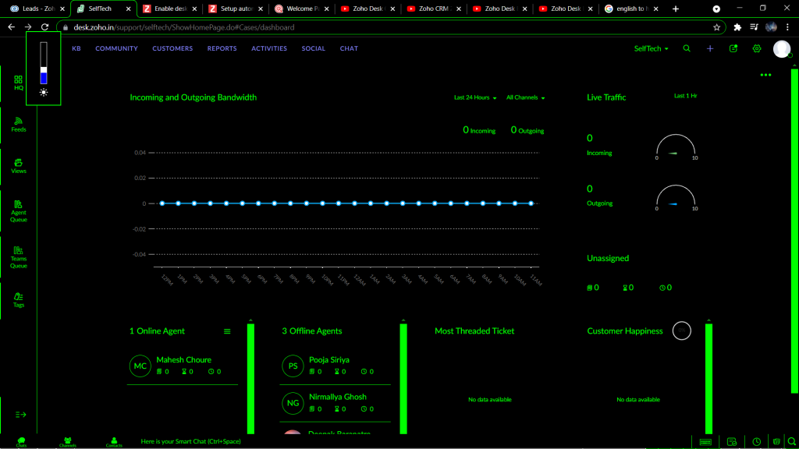Open the browser Extensions puzzle icon
799x449 pixels.
tap(737, 27)
